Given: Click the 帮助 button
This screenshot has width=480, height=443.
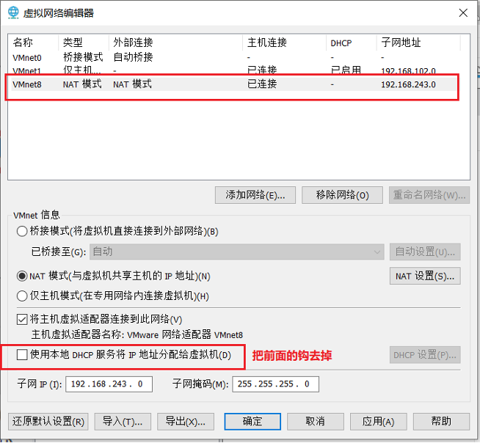Looking at the screenshot, I should [441, 422].
